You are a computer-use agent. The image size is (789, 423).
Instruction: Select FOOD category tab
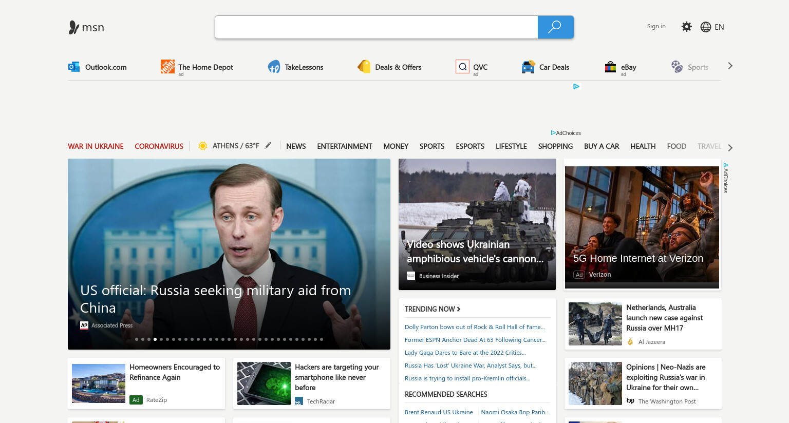pyautogui.click(x=677, y=146)
